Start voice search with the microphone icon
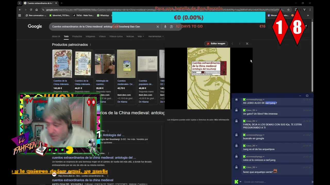Image resolution: width=330 pixels, height=185 pixels. pyautogui.click(x=165, y=26)
